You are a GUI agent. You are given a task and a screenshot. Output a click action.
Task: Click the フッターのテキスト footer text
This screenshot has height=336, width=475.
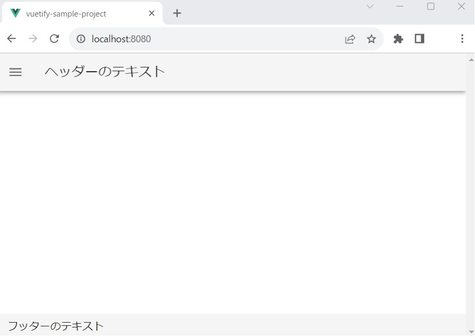[x=56, y=326]
